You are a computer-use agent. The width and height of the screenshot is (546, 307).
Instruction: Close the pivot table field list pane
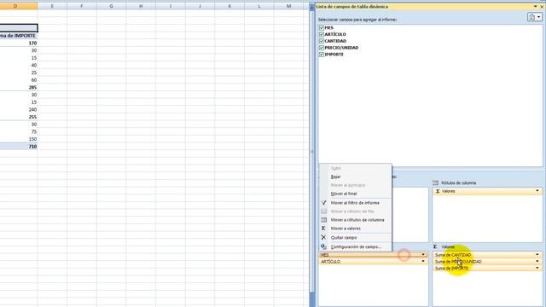pos(542,7)
